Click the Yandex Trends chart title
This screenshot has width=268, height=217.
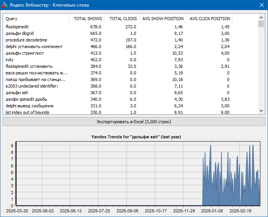point(136,137)
